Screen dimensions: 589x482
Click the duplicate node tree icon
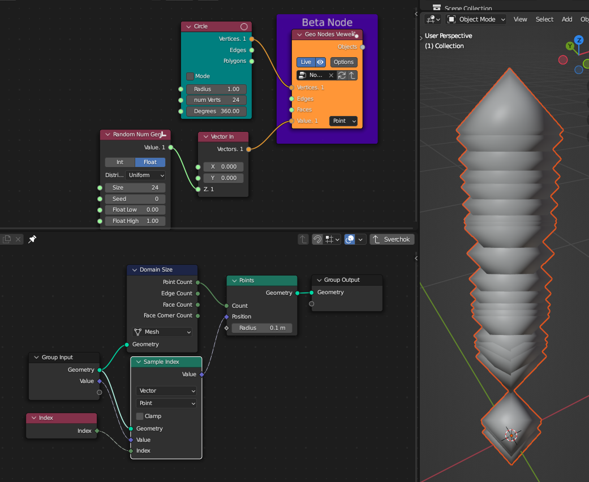pyautogui.click(x=7, y=239)
